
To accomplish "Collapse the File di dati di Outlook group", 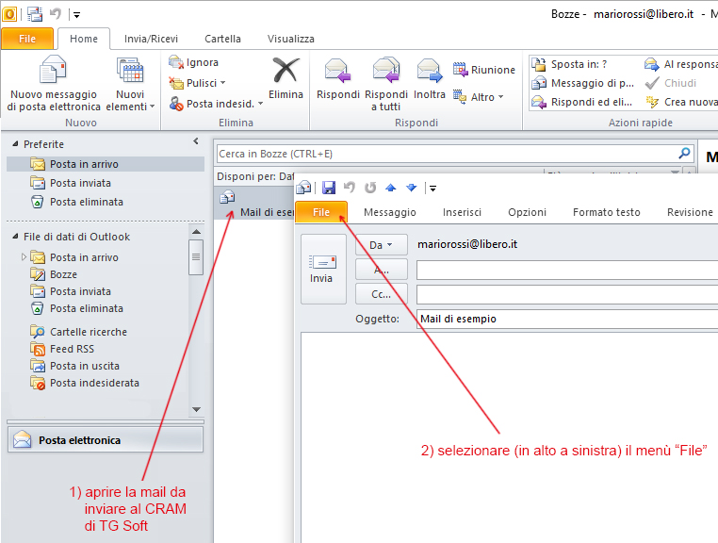I will (15, 237).
